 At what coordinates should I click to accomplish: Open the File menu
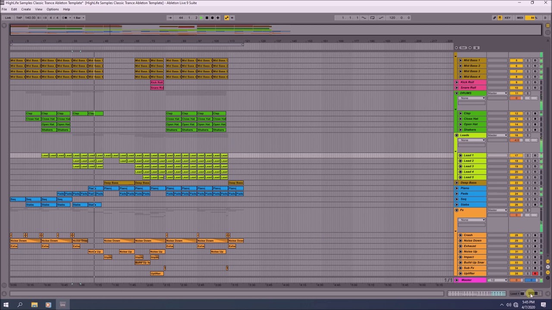[x=4, y=9]
